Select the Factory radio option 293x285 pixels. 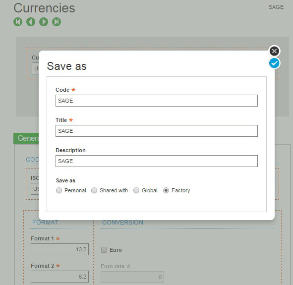point(166,190)
